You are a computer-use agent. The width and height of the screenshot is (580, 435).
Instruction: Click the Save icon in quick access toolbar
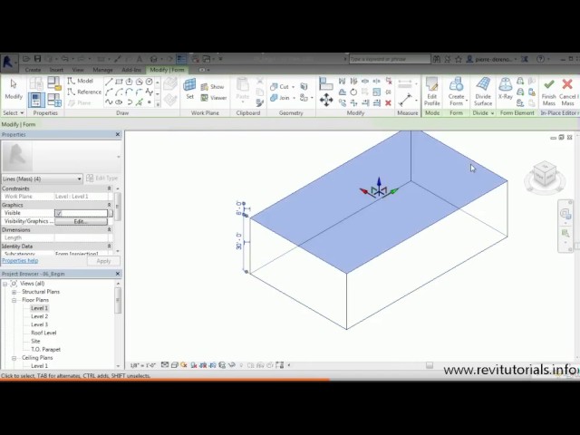37,58
